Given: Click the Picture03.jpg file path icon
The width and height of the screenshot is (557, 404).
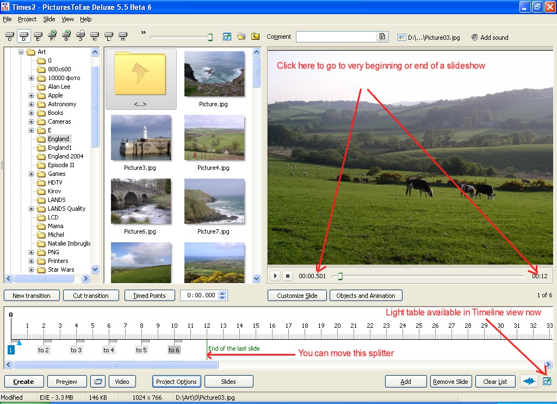Looking at the screenshot, I should (402, 38).
